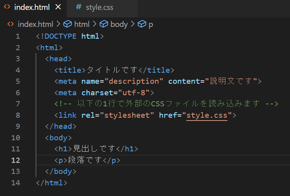The image size is (290, 196).
Task: Place cursor in the h1 text 見出しです
Action: (94, 149)
